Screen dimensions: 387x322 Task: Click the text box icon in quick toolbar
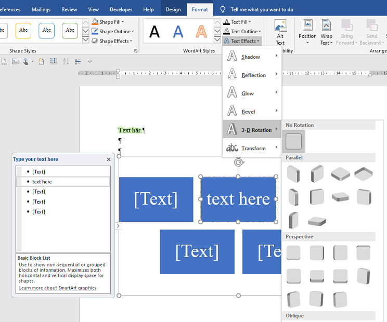pyautogui.click(x=15, y=61)
